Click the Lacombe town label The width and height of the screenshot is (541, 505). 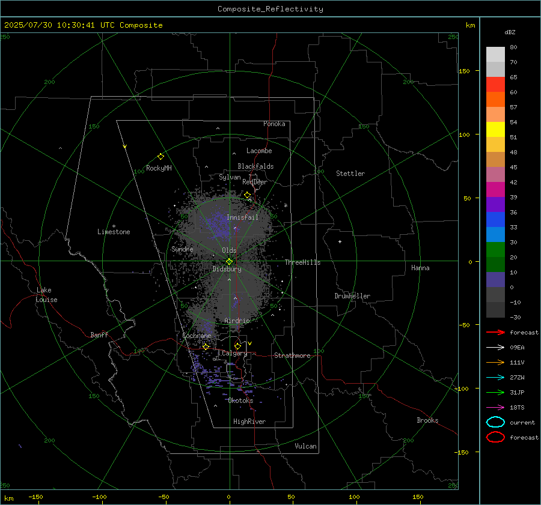pos(259,151)
